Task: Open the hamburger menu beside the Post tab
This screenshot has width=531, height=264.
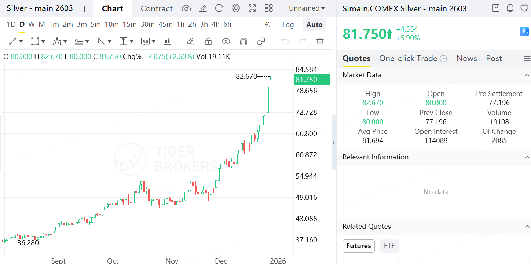Action: click(x=527, y=59)
